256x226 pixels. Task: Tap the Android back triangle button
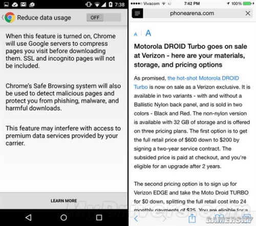click(28, 217)
